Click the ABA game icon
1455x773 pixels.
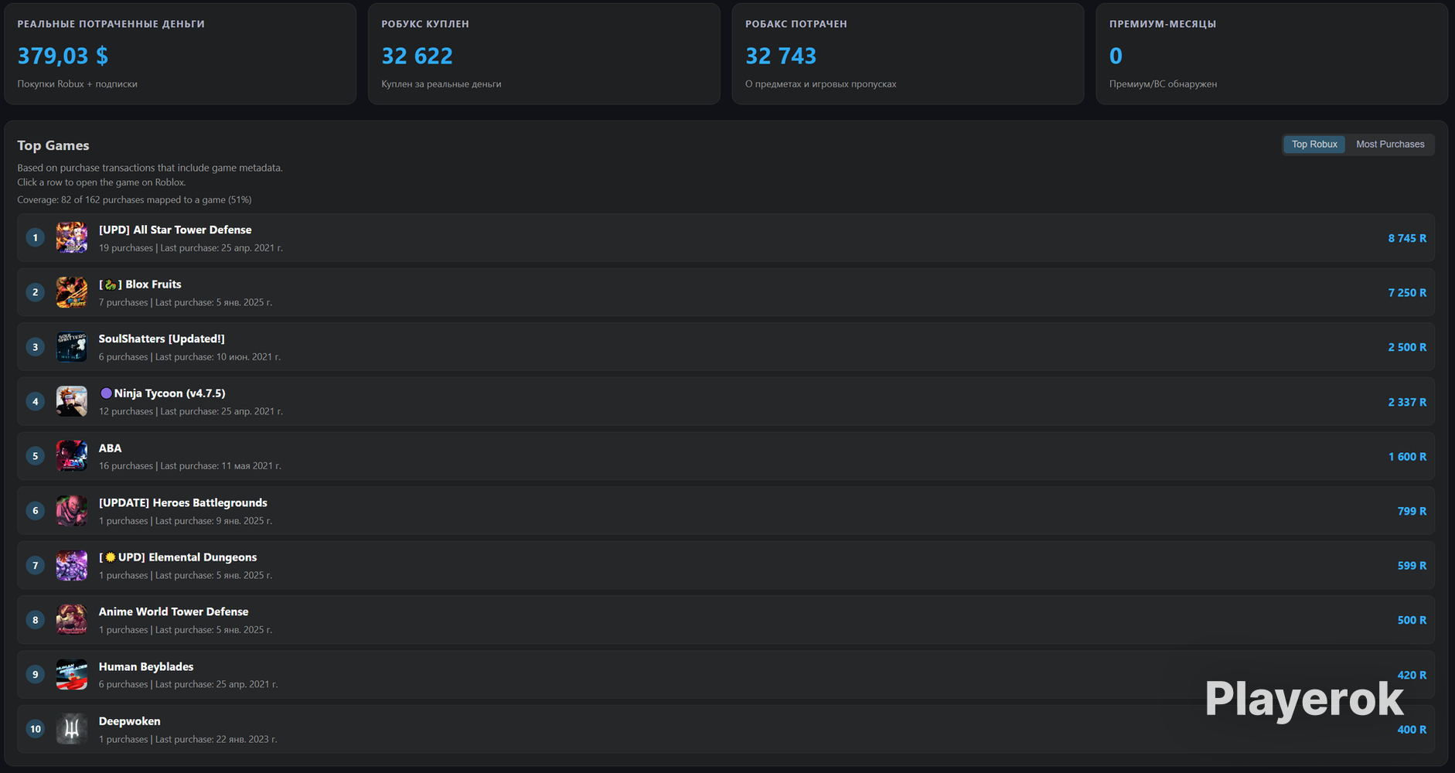pyautogui.click(x=71, y=456)
